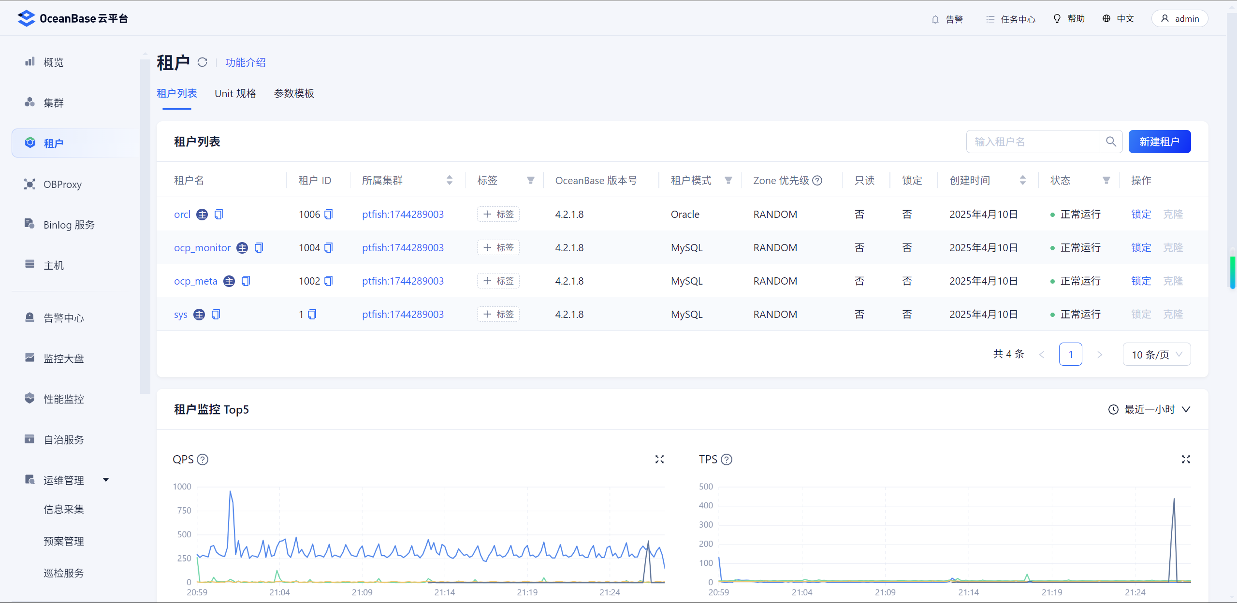Add 标签 tag to sys tenant
The height and width of the screenshot is (603, 1237).
pos(498,314)
